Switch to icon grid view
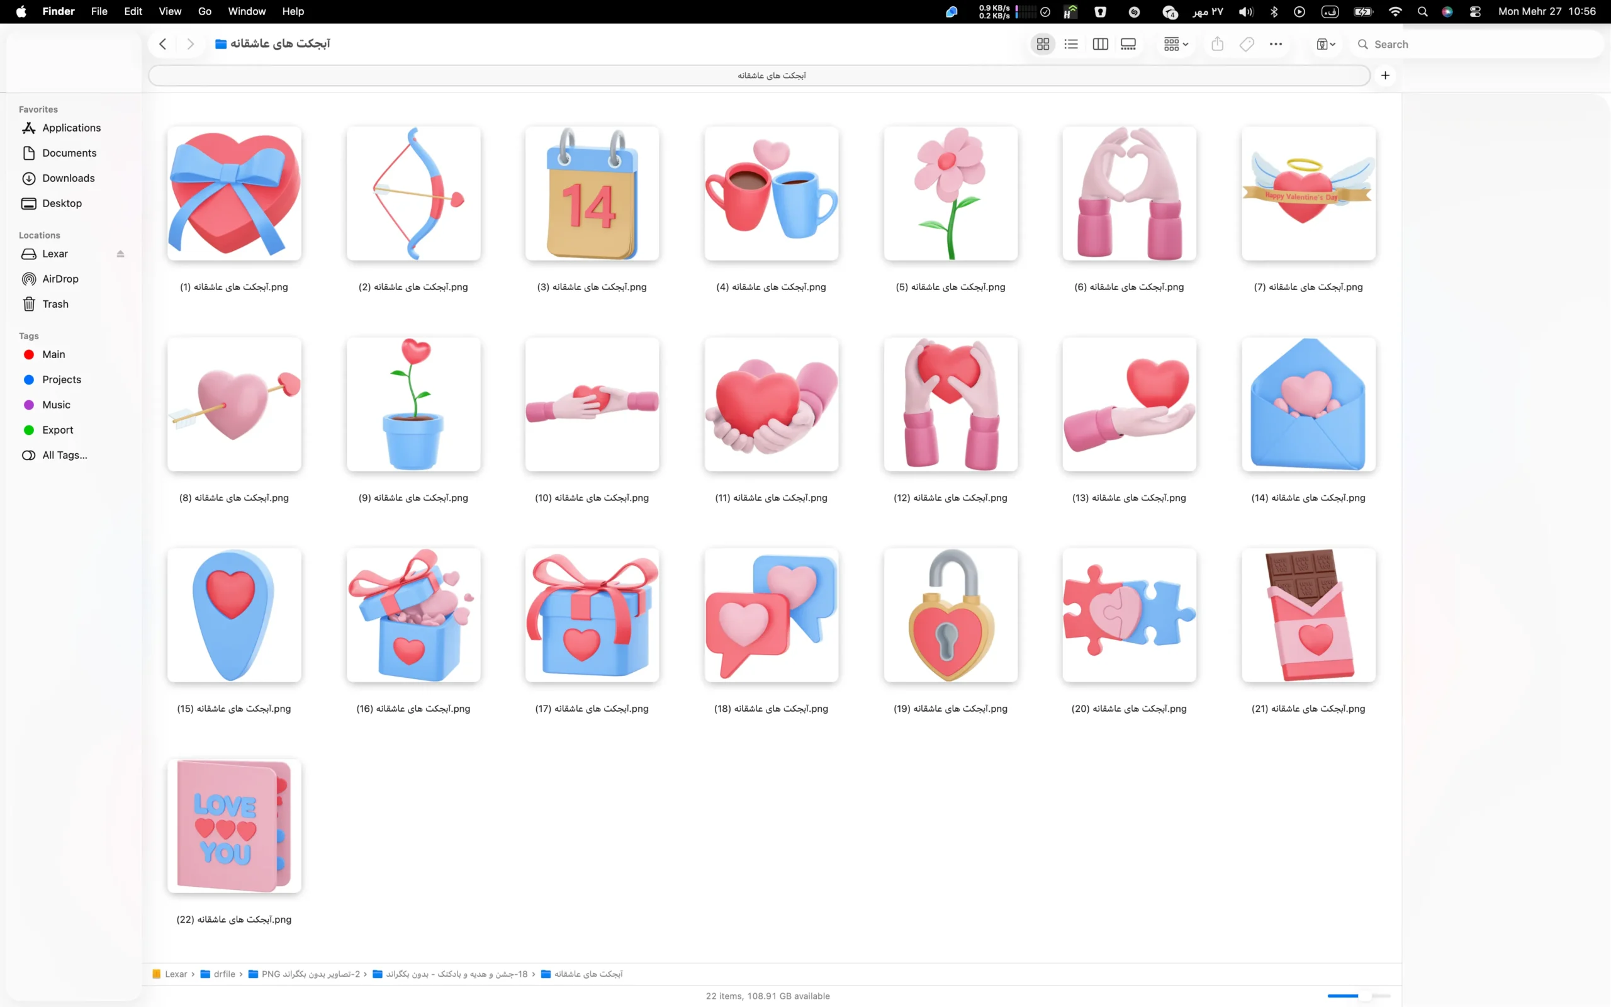Viewport: 1611px width, 1007px height. tap(1043, 44)
